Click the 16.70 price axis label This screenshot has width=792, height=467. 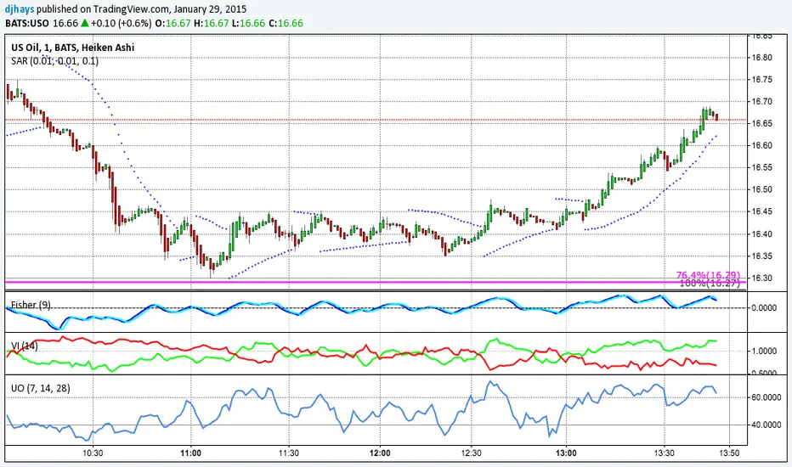click(761, 102)
